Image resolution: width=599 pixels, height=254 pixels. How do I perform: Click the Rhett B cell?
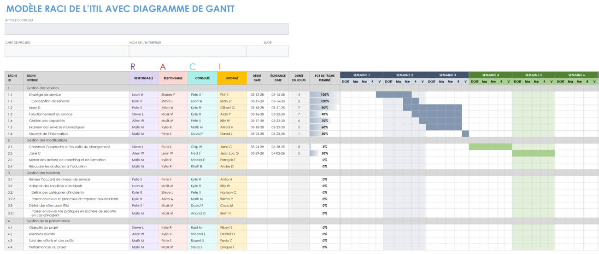pyautogui.click(x=202, y=166)
